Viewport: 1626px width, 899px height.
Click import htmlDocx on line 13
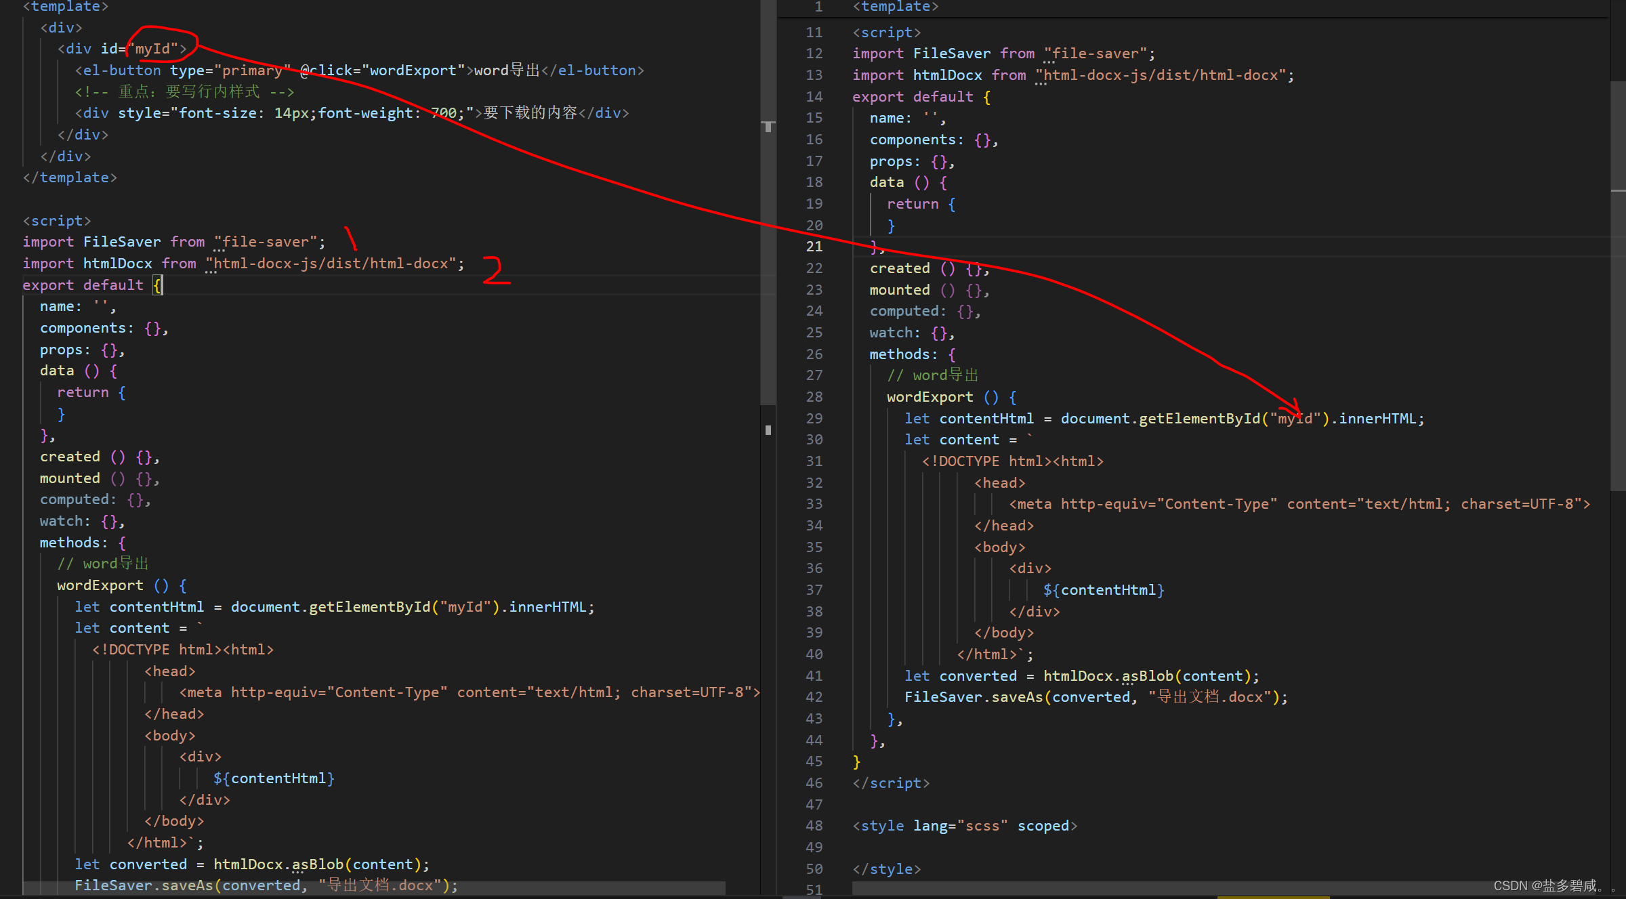[x=1073, y=75]
